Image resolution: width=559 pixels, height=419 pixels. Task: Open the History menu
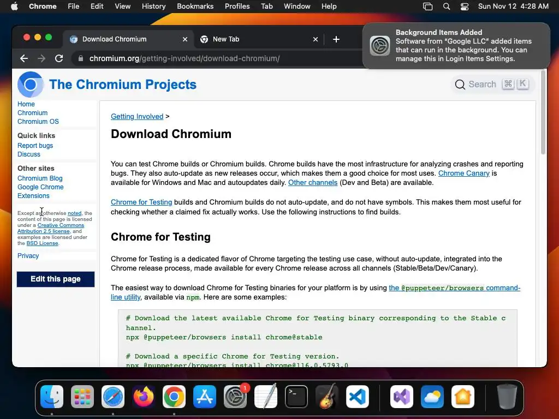tap(153, 7)
